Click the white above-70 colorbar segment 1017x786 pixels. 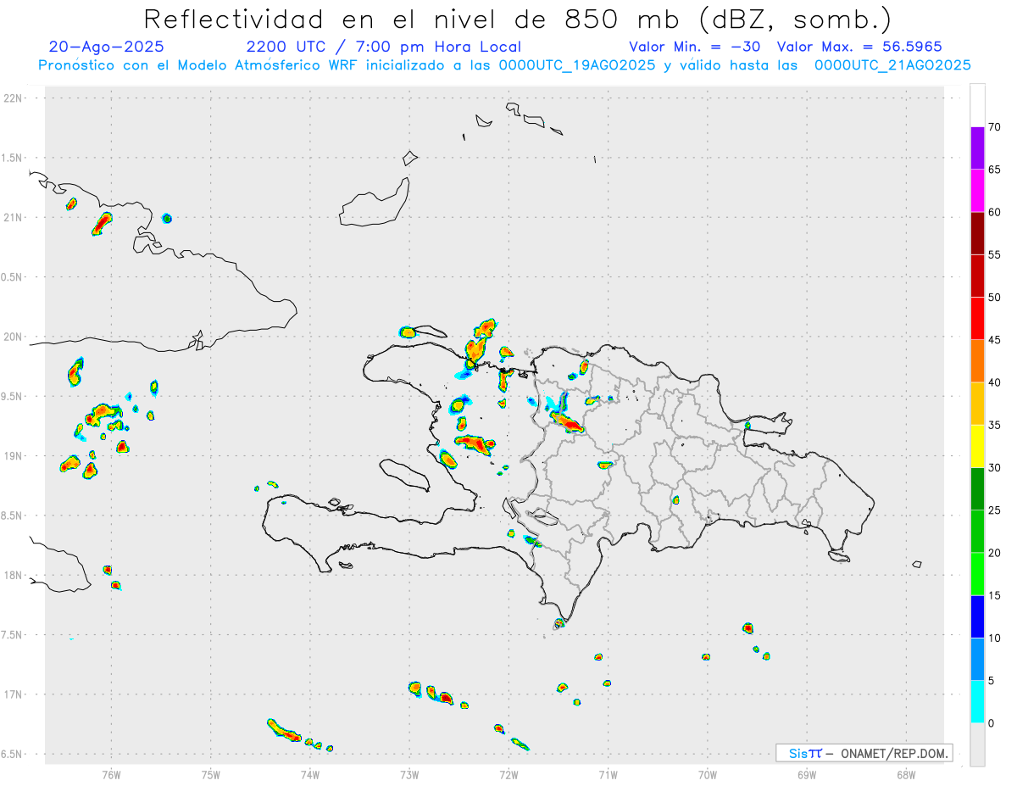(x=977, y=105)
